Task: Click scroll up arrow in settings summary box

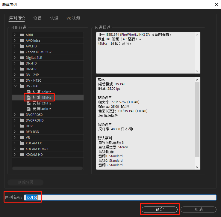Action: [x=197, y=80]
